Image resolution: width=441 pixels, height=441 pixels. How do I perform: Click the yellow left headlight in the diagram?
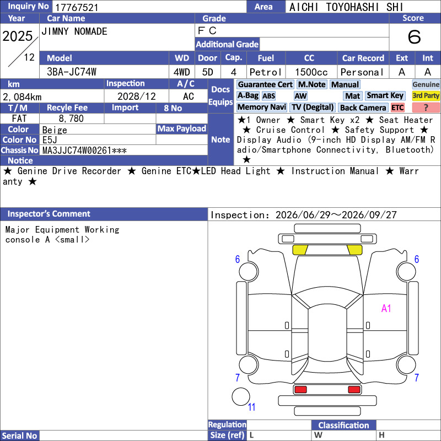point(300,250)
